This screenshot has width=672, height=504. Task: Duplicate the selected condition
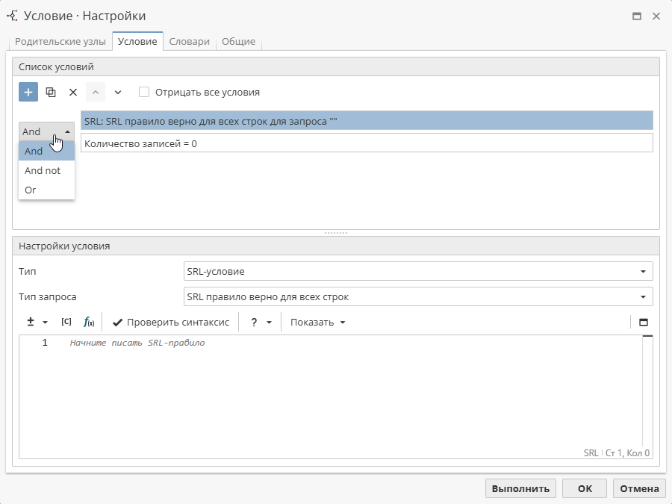click(x=50, y=91)
